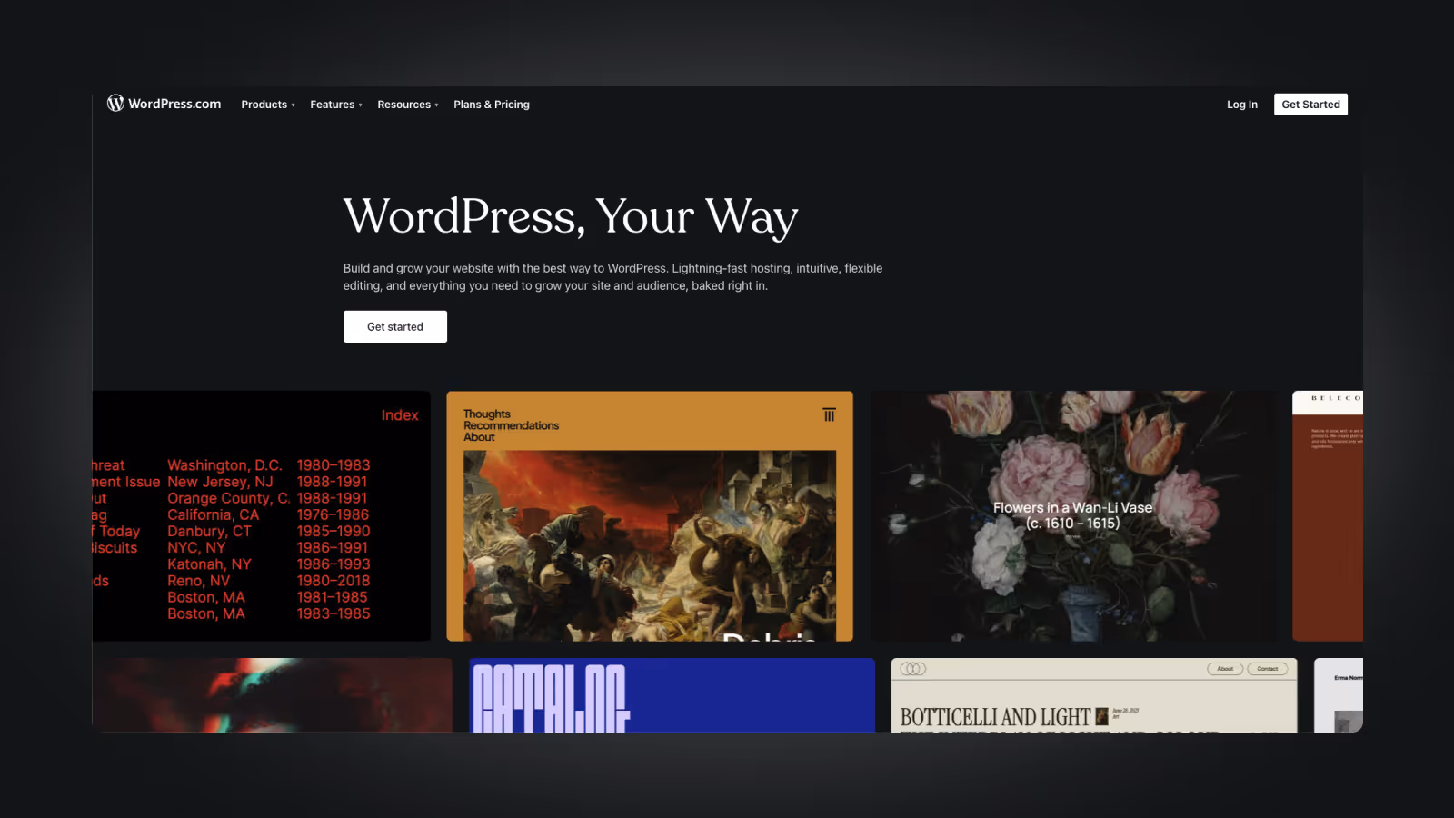Open the Index theme thumbnail
The height and width of the screenshot is (818, 1454).
pyautogui.click(x=262, y=516)
